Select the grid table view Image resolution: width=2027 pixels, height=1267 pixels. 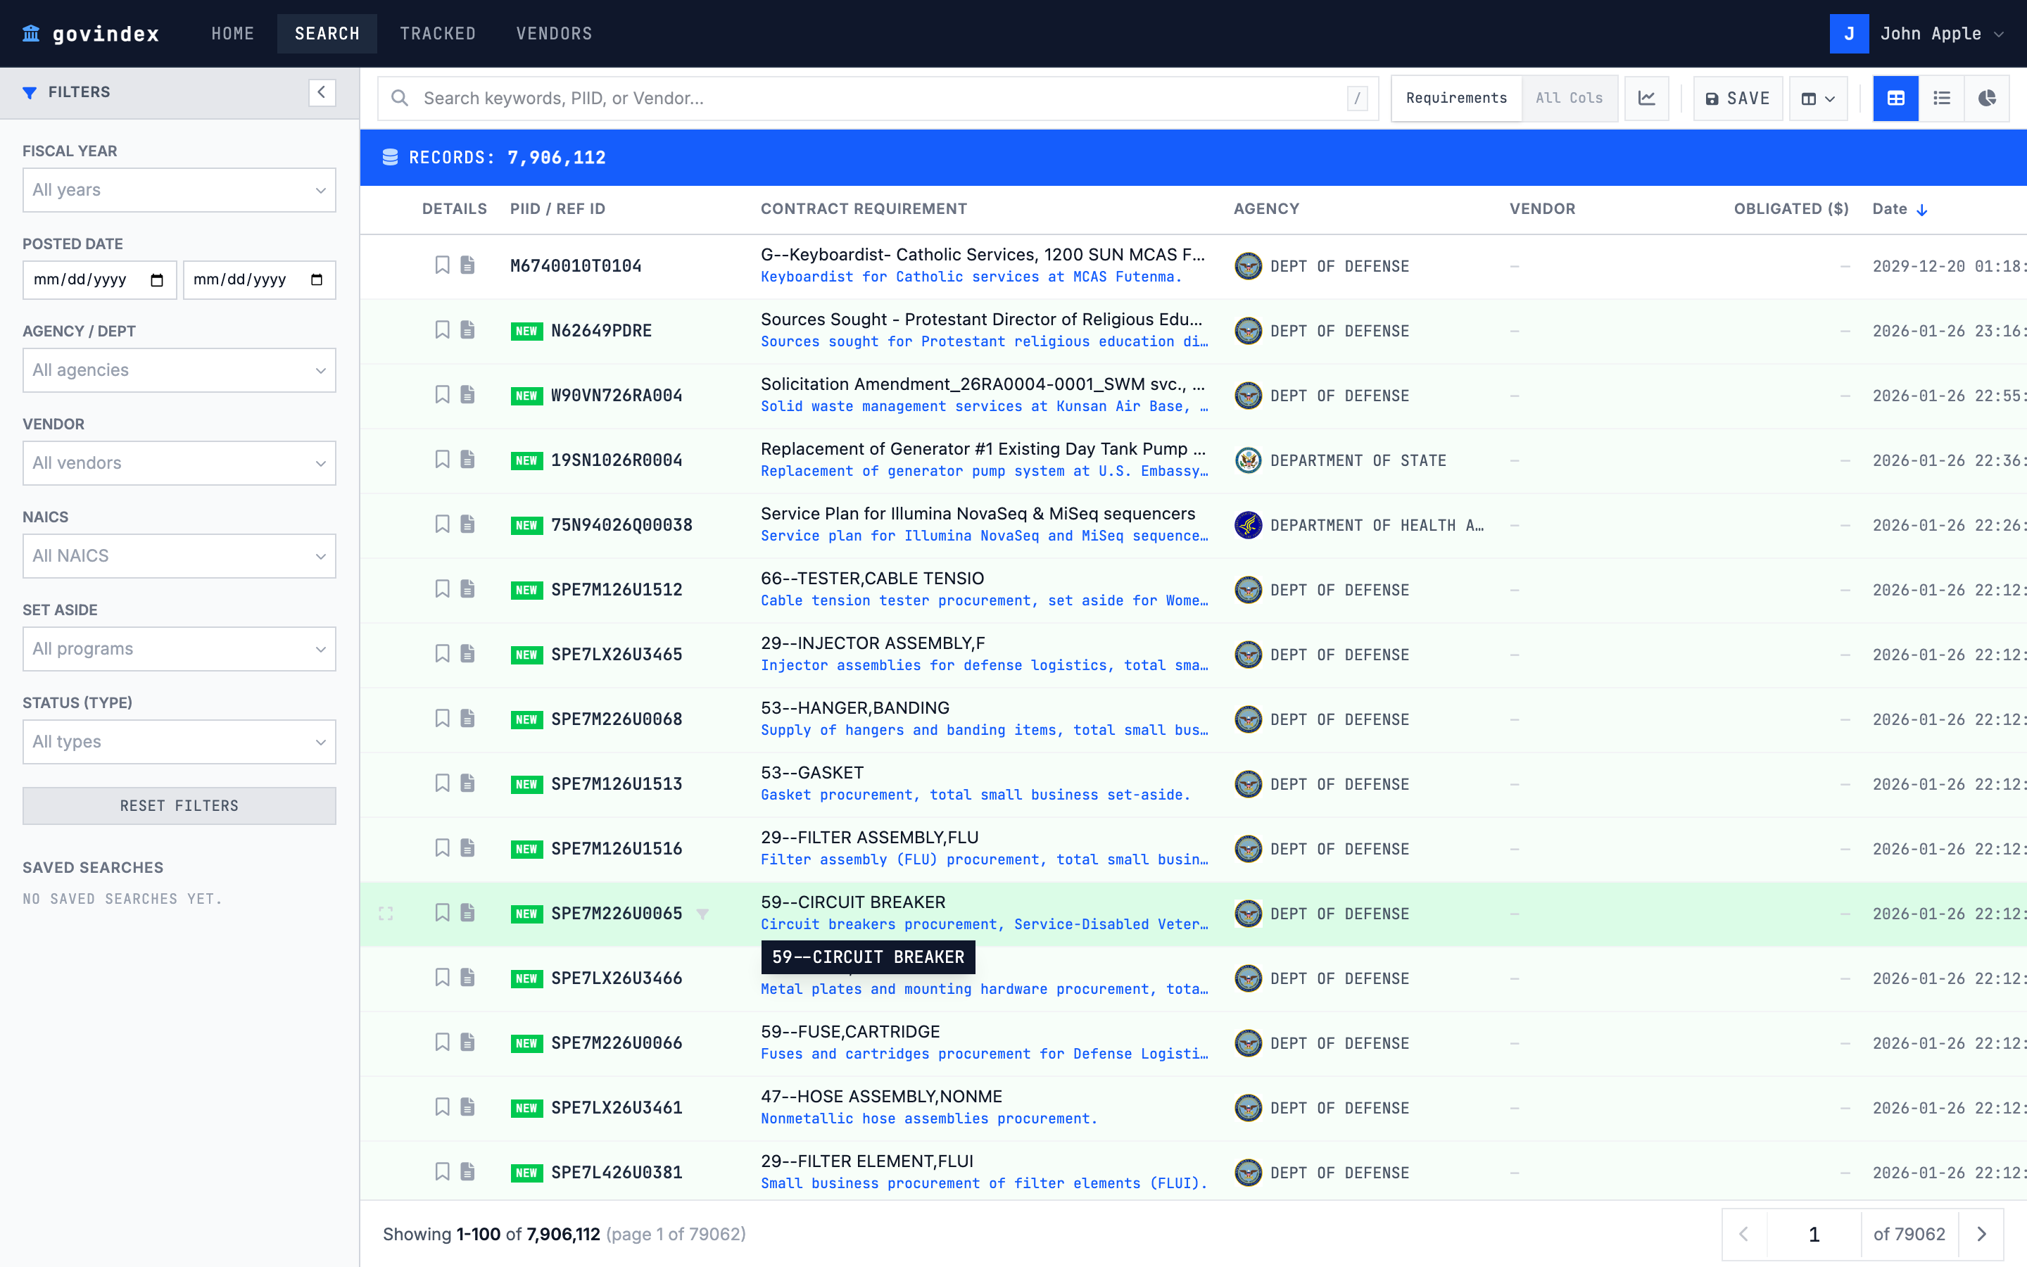coord(1895,98)
